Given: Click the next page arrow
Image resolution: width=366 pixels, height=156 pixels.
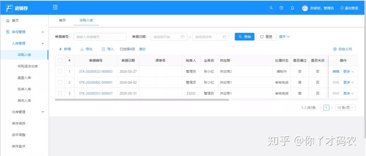Looking at the screenshot, I should [x=332, y=108].
